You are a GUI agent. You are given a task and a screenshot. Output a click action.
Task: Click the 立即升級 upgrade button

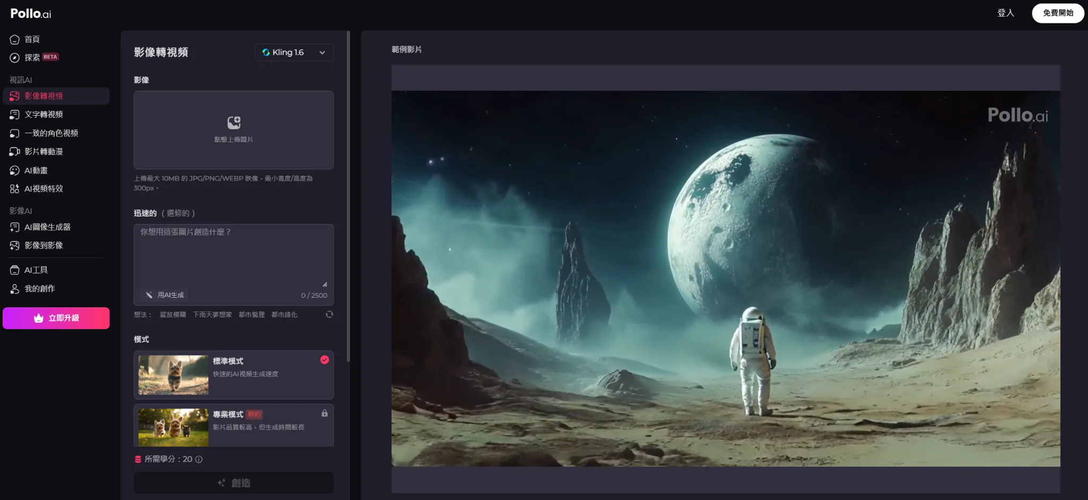click(56, 318)
